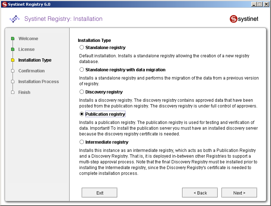Screen dimensions: 271x206
Task: Close the Systinet Registry installer window
Action: point(266,4)
